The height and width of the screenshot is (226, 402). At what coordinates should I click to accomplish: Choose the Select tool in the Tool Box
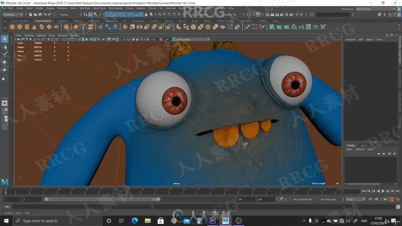[5, 39]
